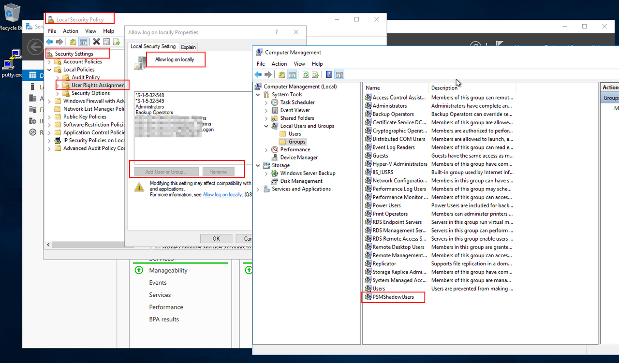Click BPA results in Server Manager
619x363 pixels.
[x=164, y=319]
